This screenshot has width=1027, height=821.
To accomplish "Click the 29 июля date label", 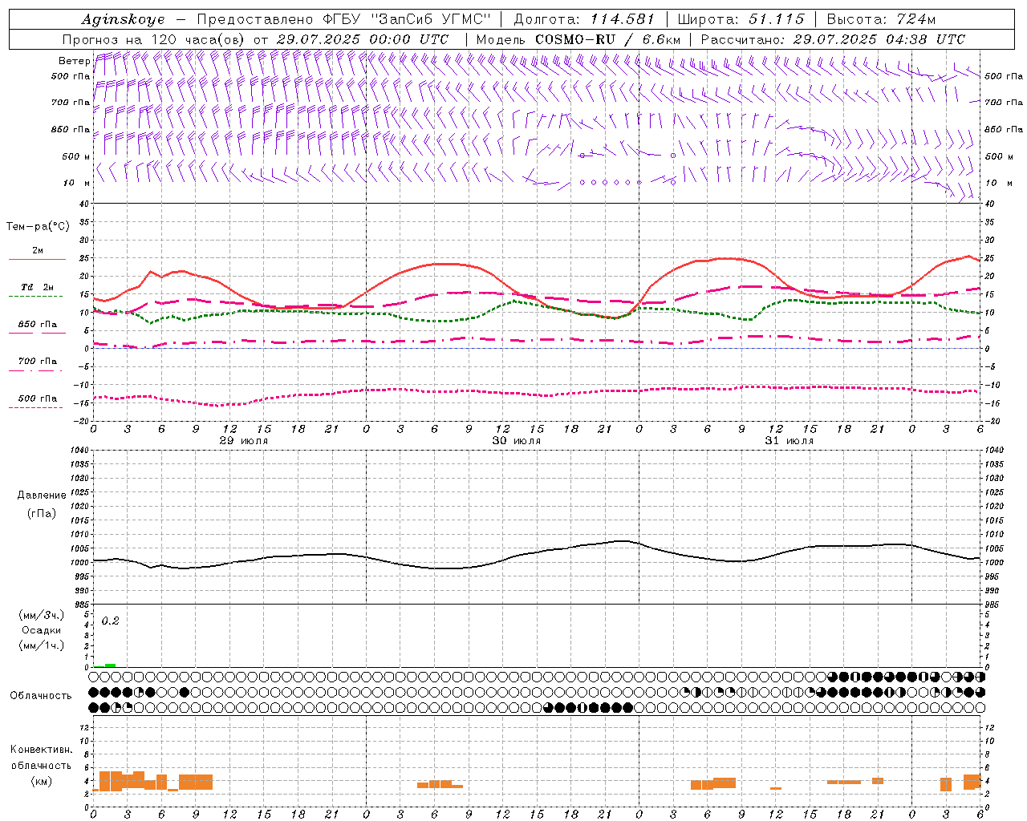I will (x=243, y=441).
